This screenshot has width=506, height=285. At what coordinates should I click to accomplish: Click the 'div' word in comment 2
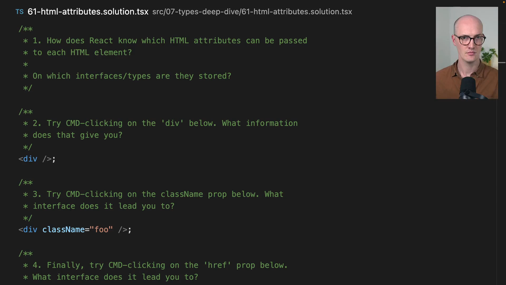pyautogui.click(x=172, y=123)
